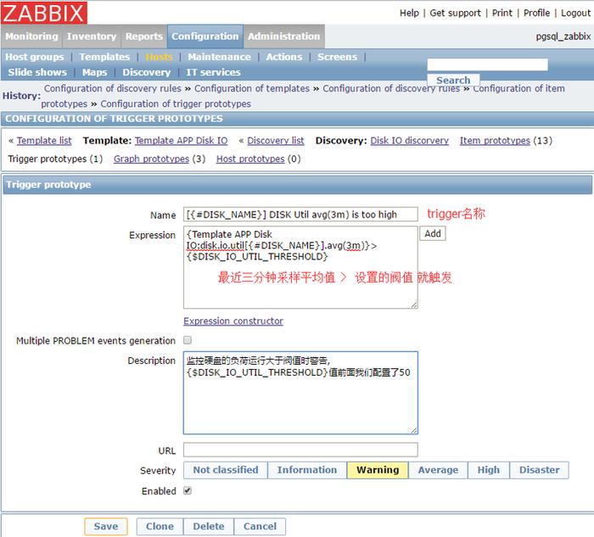This screenshot has height=537, width=594.
Task: Switch to Administration tab
Action: point(283,36)
